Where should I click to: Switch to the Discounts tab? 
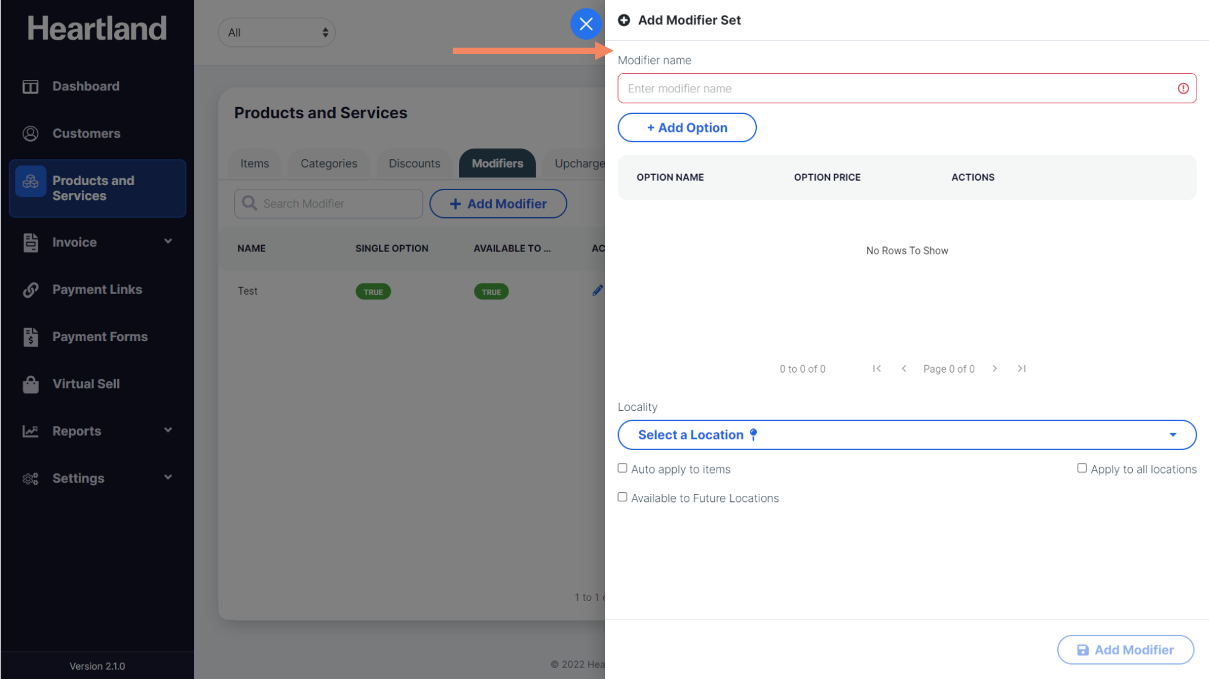coord(414,163)
